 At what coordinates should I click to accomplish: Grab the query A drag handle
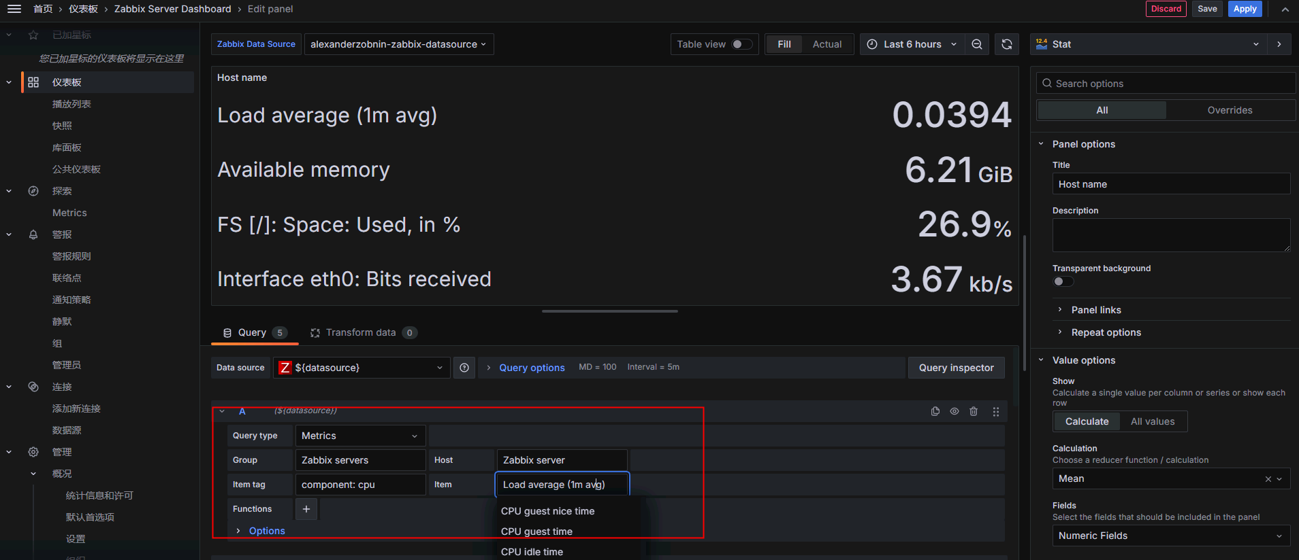996,411
